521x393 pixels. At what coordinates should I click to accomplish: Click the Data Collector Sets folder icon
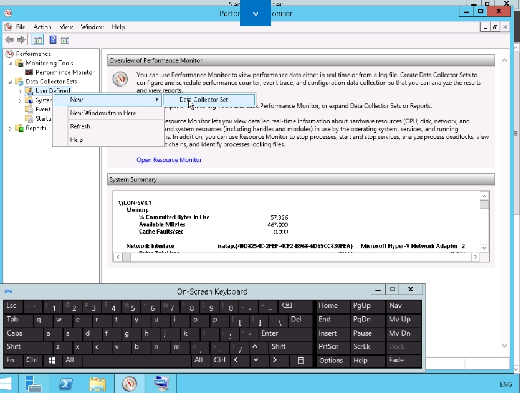[19, 82]
